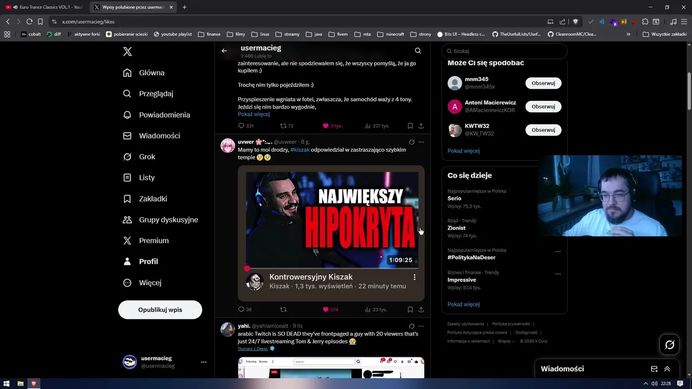Image resolution: width=692 pixels, height=389 pixels.
Task: Reload the page
Action: pyautogui.click(x=29, y=22)
